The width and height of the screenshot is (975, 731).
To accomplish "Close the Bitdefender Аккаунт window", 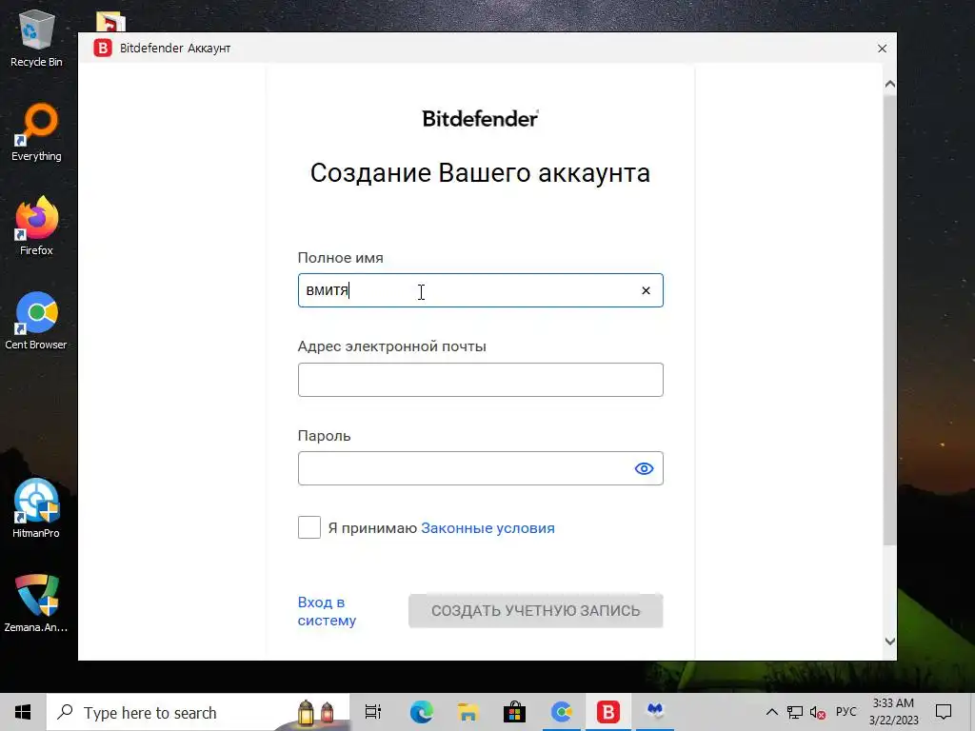I will point(882,49).
